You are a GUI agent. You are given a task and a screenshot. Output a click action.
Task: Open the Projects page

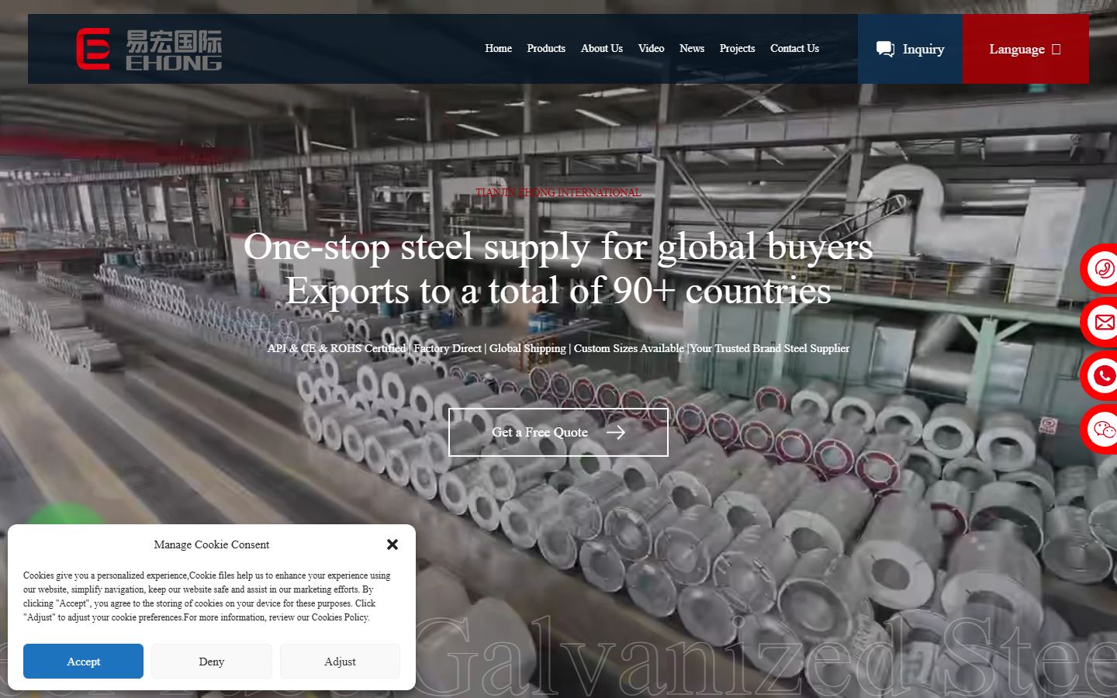point(737,48)
